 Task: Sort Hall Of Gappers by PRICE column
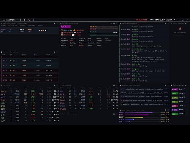coord(116,88)
